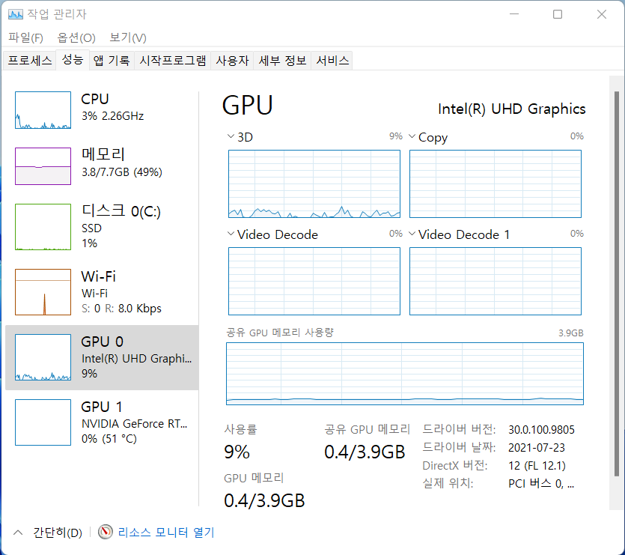Collapse to fewer details with 간단히 chevron

[x=18, y=533]
